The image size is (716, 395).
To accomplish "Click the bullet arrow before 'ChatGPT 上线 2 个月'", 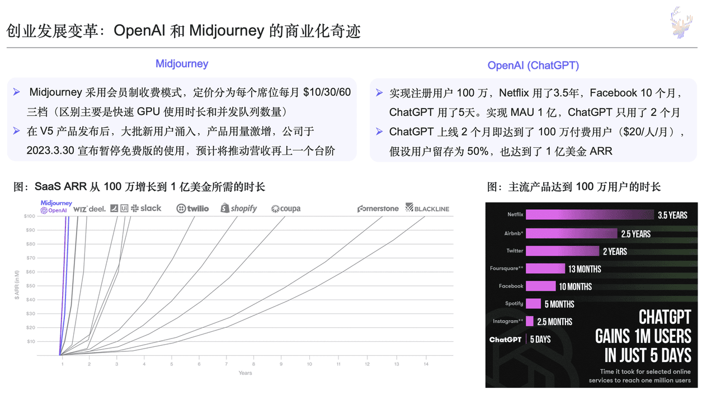I will pyautogui.click(x=379, y=131).
